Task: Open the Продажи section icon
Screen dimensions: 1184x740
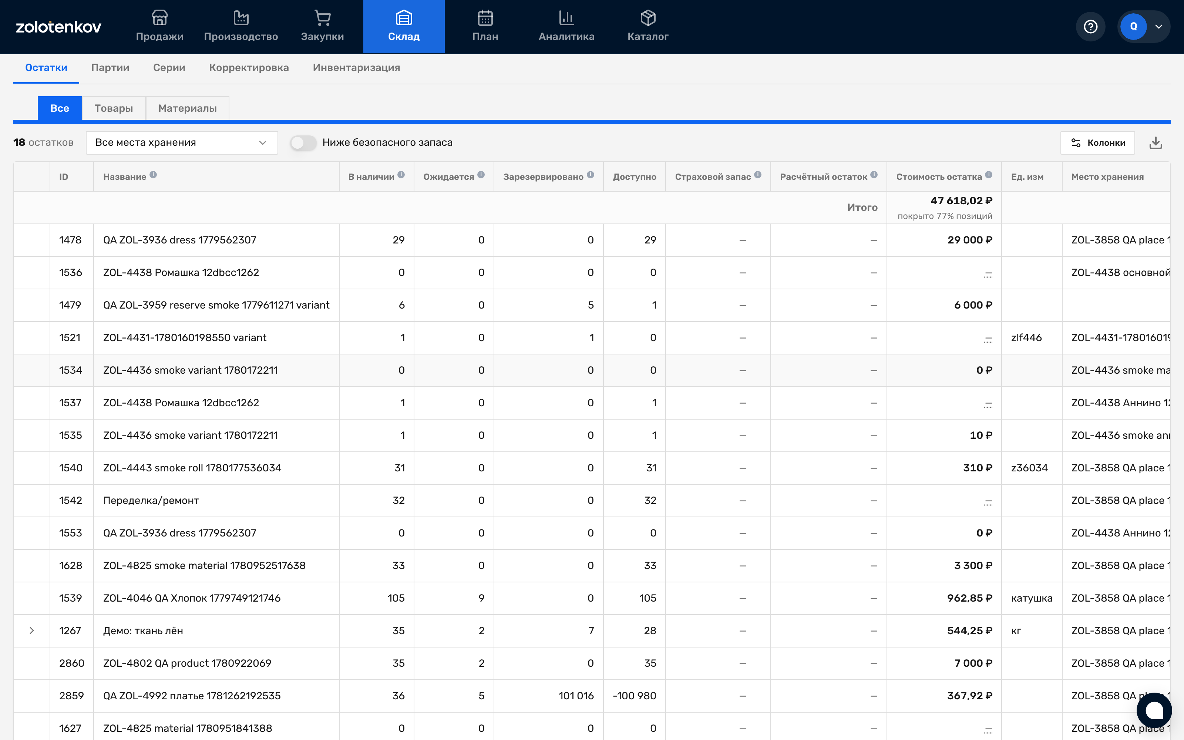Action: (159, 18)
